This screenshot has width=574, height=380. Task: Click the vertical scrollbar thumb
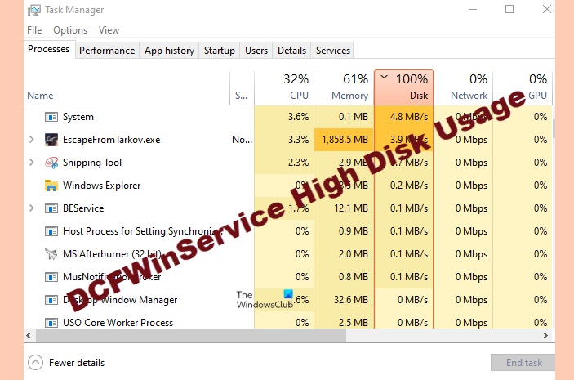[554, 128]
